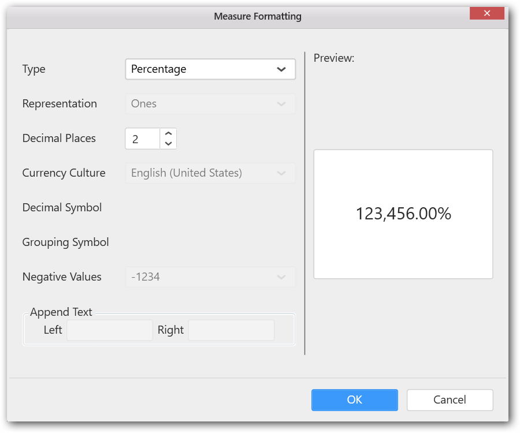Click the Preview label
This screenshot has height=433, width=520.
click(333, 58)
